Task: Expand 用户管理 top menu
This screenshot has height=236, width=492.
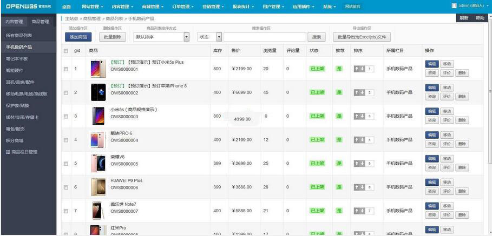Action: click(274, 6)
